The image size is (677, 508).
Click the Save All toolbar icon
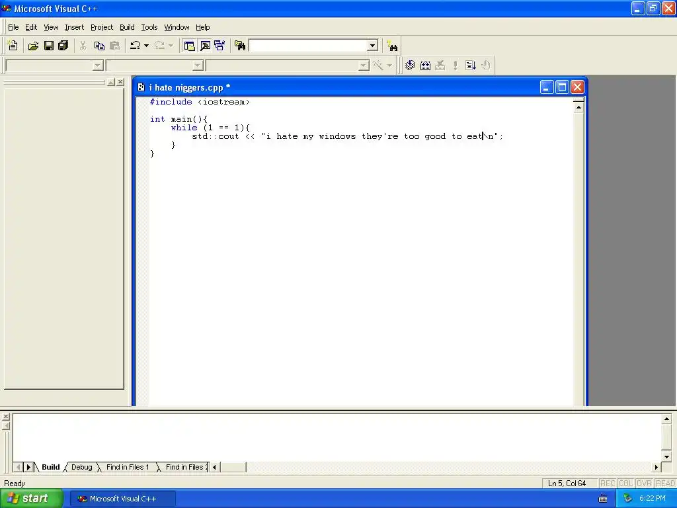coord(63,46)
